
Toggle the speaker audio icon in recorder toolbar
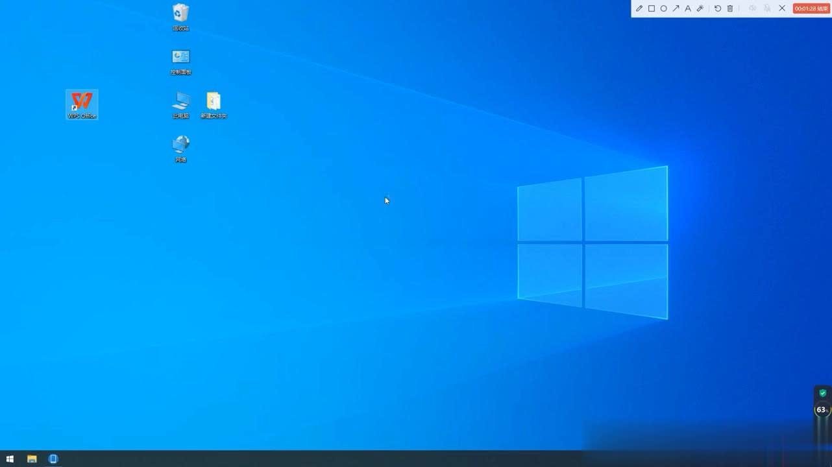[753, 8]
